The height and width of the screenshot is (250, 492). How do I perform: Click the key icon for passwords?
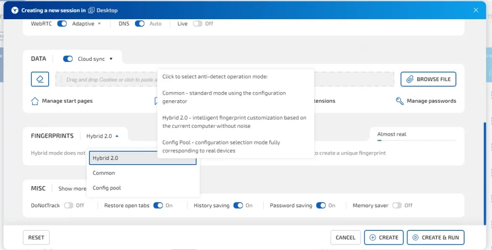[399, 101]
